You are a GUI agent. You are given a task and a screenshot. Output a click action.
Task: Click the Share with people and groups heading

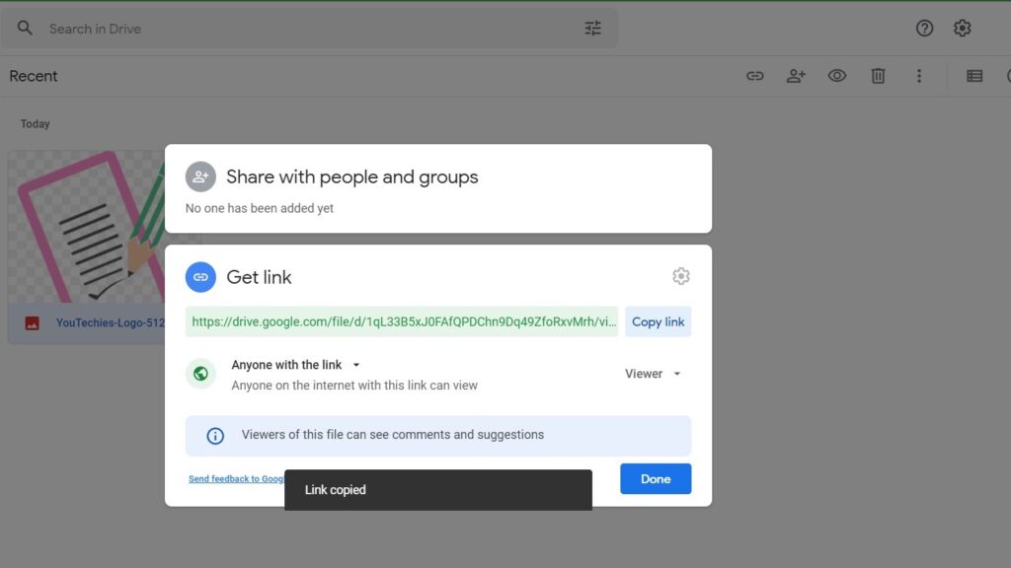[352, 177]
